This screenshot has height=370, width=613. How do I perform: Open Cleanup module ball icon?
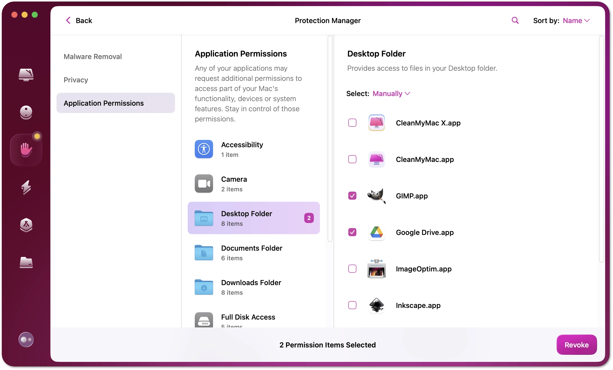26,112
